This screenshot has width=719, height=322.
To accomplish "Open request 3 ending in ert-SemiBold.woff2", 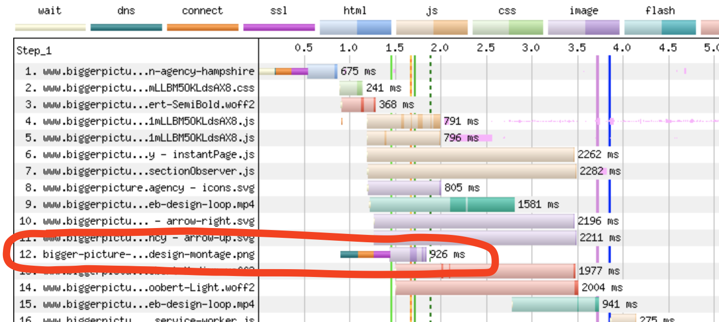I will point(140,105).
